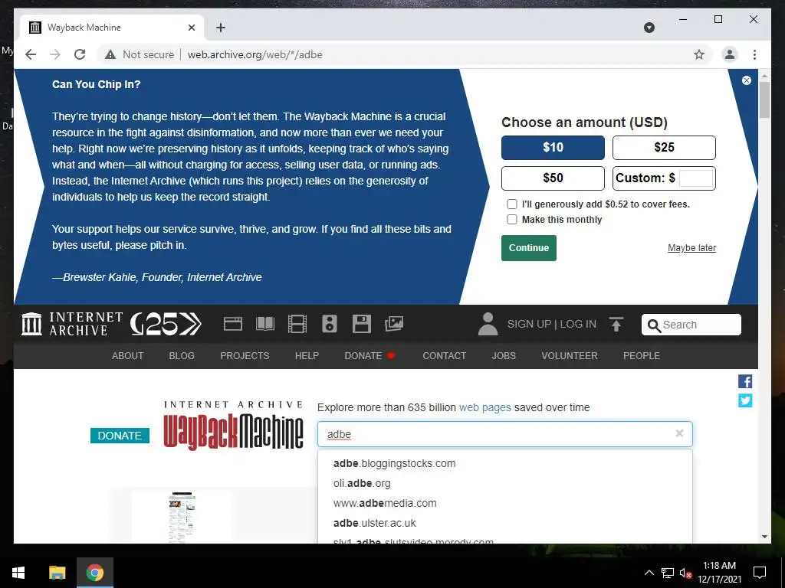Screen dimensions: 785x588
Task: Select oli.adbe.org suggestion
Action: tap(504, 484)
